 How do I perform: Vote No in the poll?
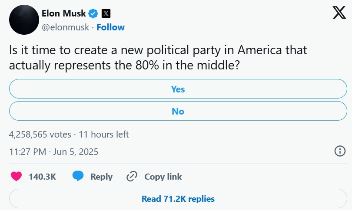178,111
